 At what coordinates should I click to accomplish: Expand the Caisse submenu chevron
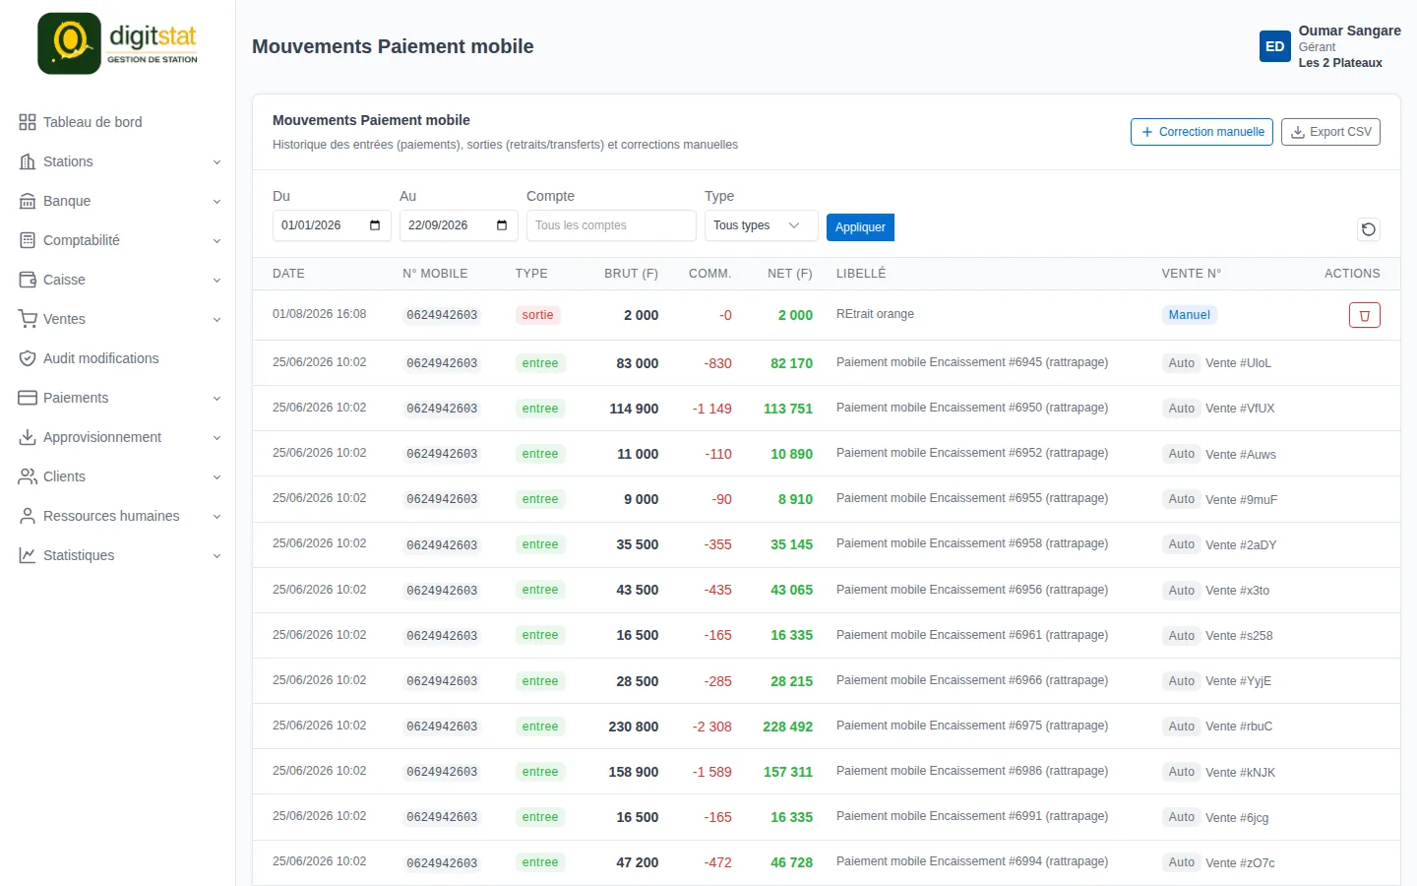[216, 281]
